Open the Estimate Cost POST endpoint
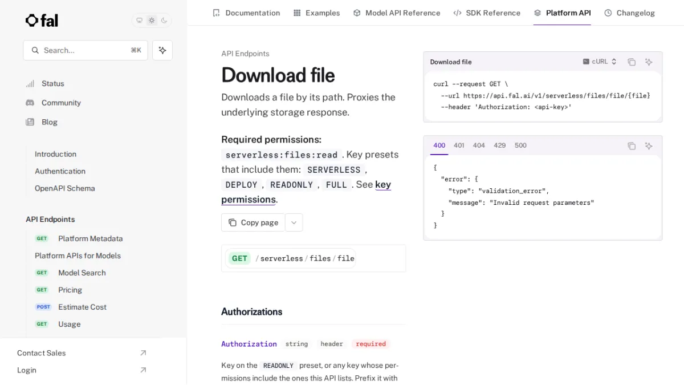684x385 pixels. point(71,307)
